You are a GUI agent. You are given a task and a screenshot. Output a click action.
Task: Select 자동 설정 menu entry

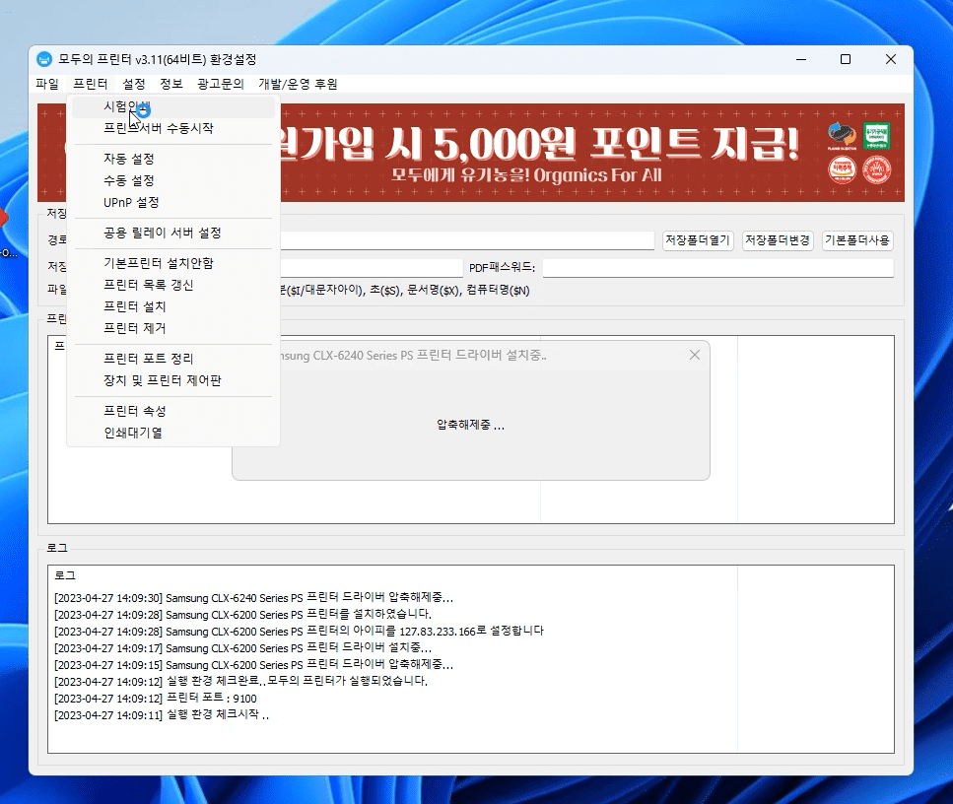173,159
